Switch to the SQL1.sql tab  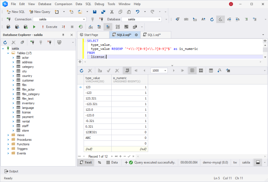[154, 35]
